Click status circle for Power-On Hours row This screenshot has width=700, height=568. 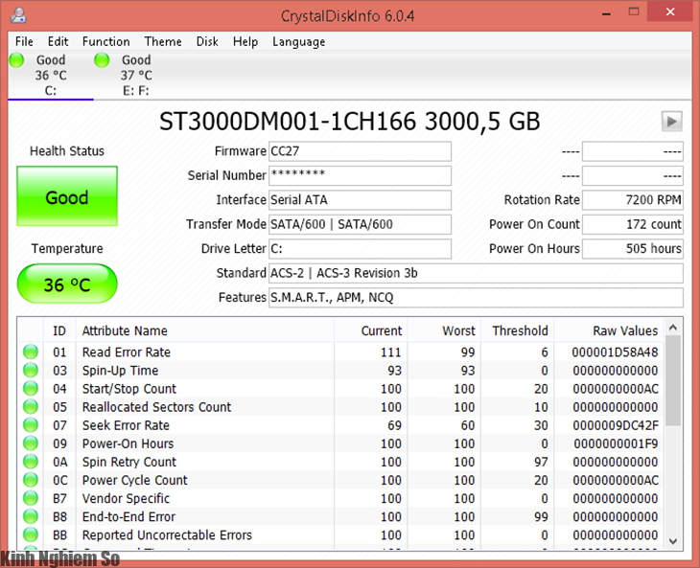[x=31, y=443]
